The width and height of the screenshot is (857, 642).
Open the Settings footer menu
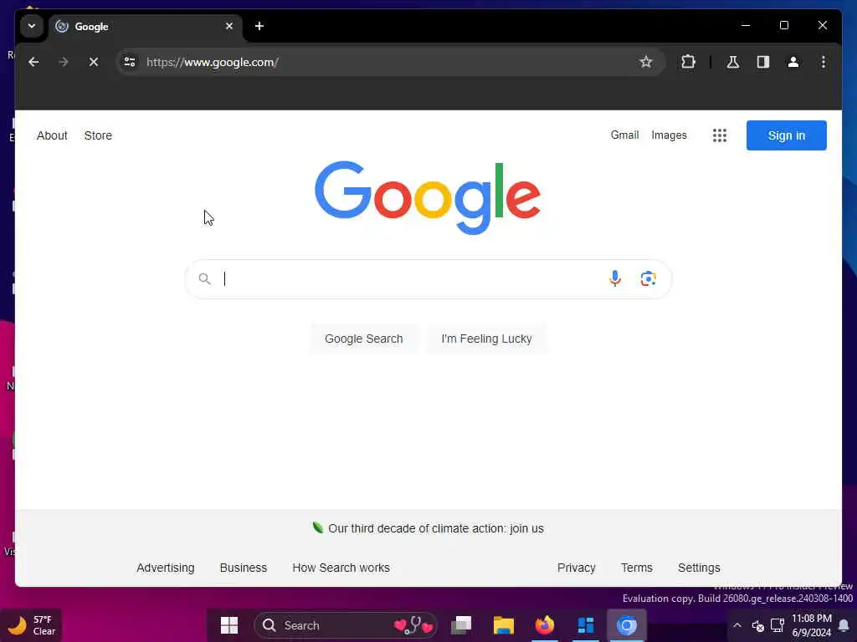coord(699,568)
